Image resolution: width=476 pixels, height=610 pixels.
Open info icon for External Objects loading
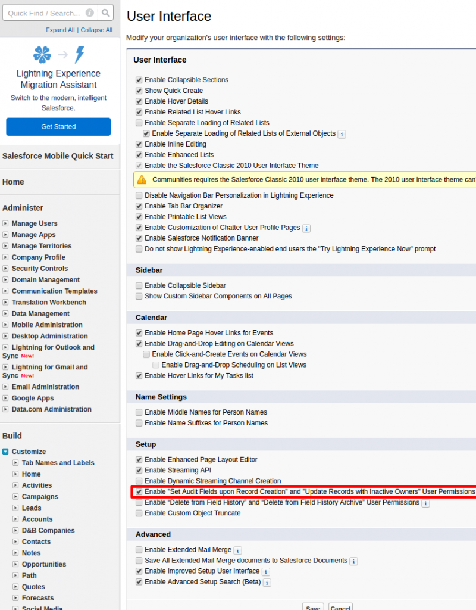342,134
